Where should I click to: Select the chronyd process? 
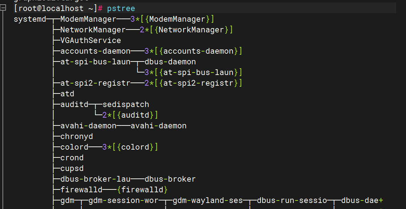[77, 136]
